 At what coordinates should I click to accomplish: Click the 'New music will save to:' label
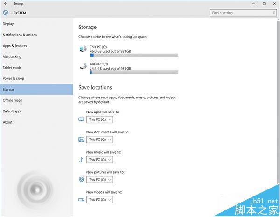104,152
